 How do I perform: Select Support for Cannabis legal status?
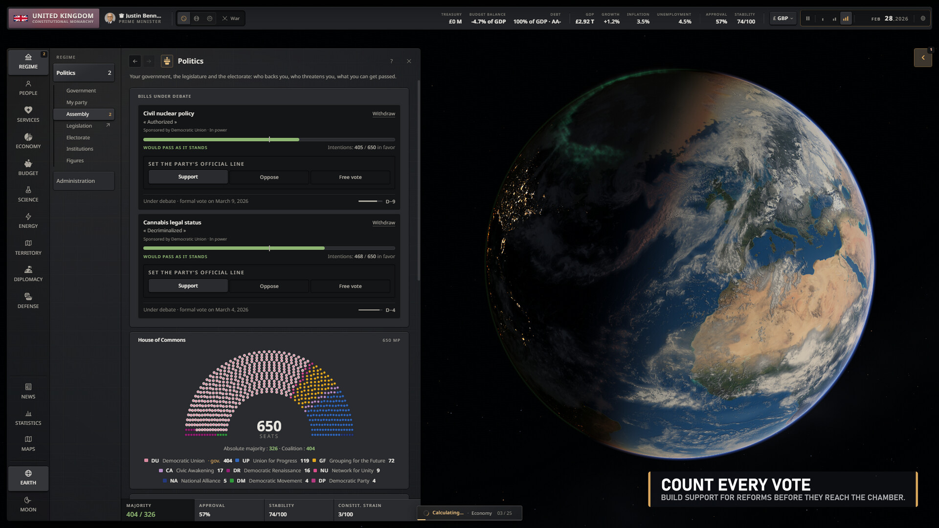click(x=188, y=286)
